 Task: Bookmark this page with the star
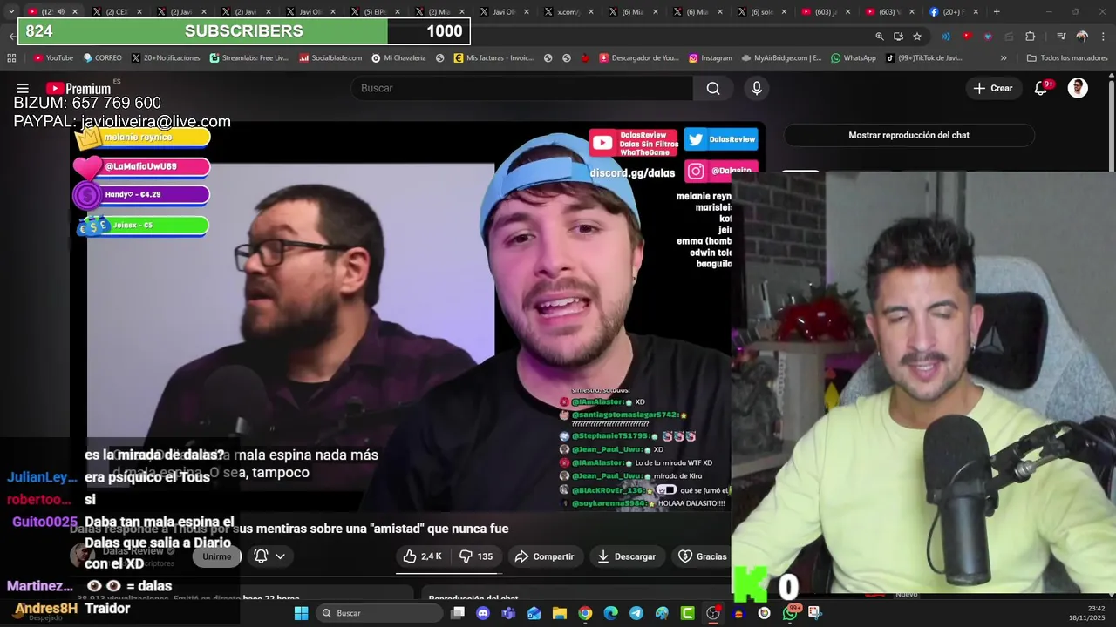coord(917,36)
